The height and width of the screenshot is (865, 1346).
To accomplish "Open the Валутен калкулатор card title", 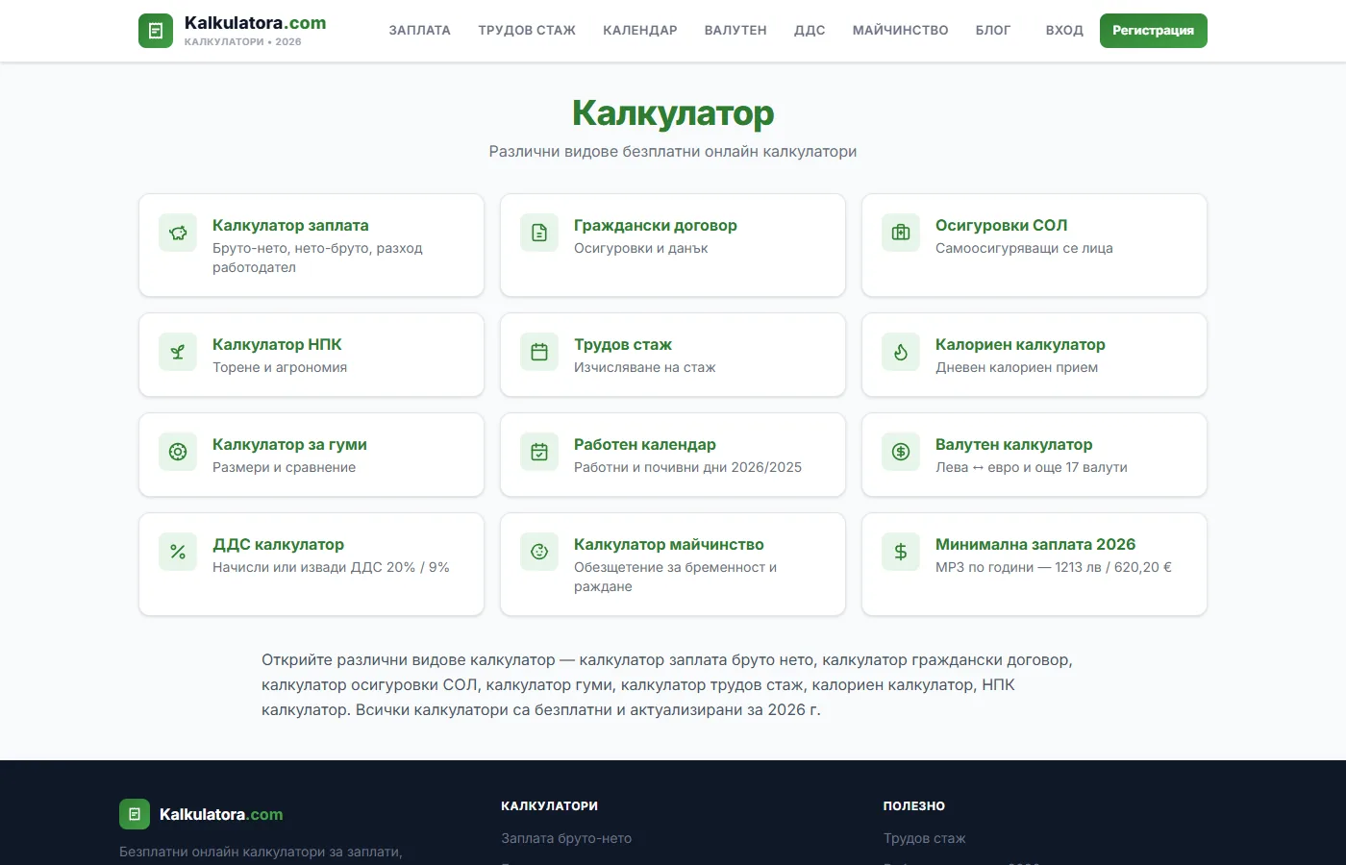I will tap(1014, 444).
